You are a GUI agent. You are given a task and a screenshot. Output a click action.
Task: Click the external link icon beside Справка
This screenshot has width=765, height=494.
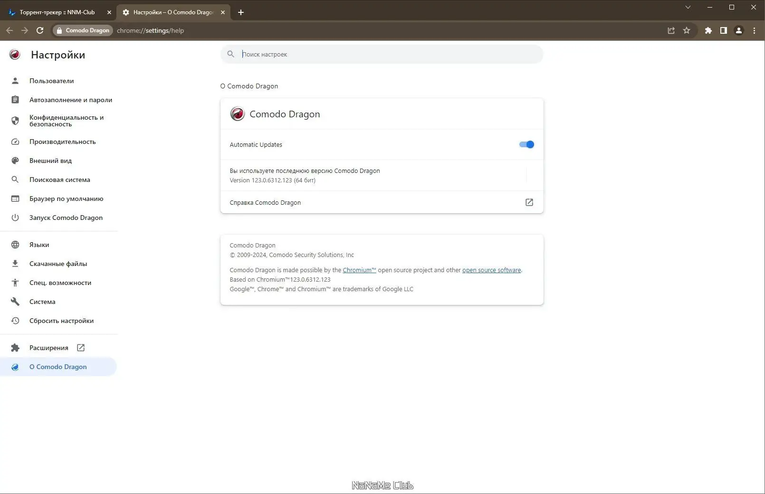[x=529, y=202]
